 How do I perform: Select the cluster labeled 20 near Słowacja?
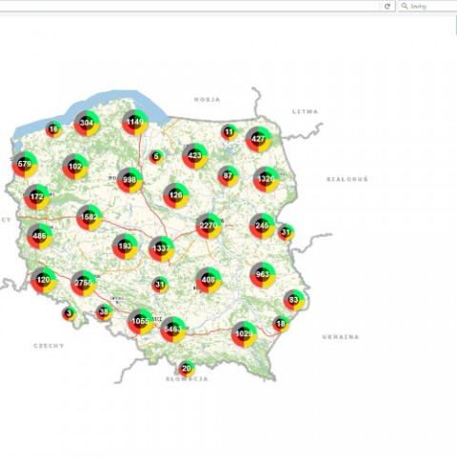pos(187,368)
